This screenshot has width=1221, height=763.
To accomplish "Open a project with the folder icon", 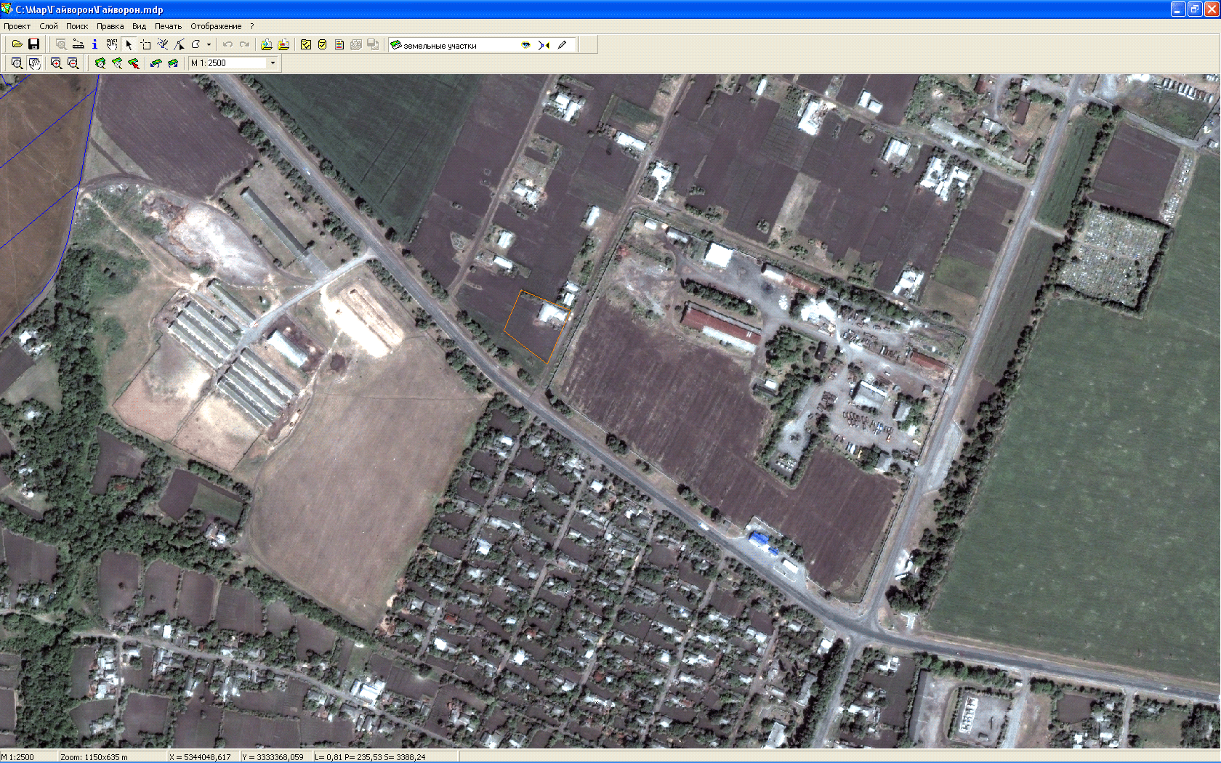I will [x=17, y=44].
